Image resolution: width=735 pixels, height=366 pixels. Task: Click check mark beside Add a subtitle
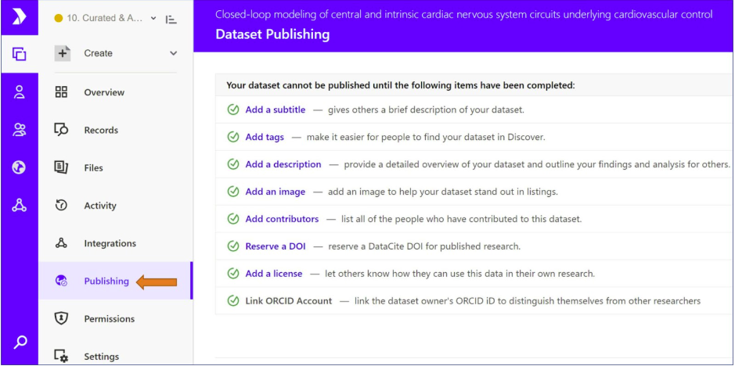[233, 109]
